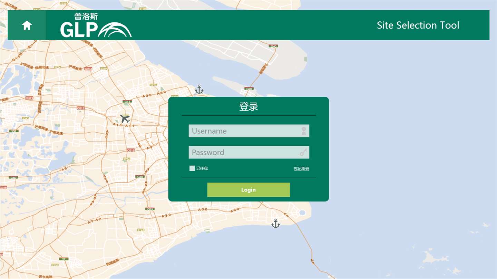The height and width of the screenshot is (279, 497).
Task: Click the key icon in Password field
Action: click(303, 152)
